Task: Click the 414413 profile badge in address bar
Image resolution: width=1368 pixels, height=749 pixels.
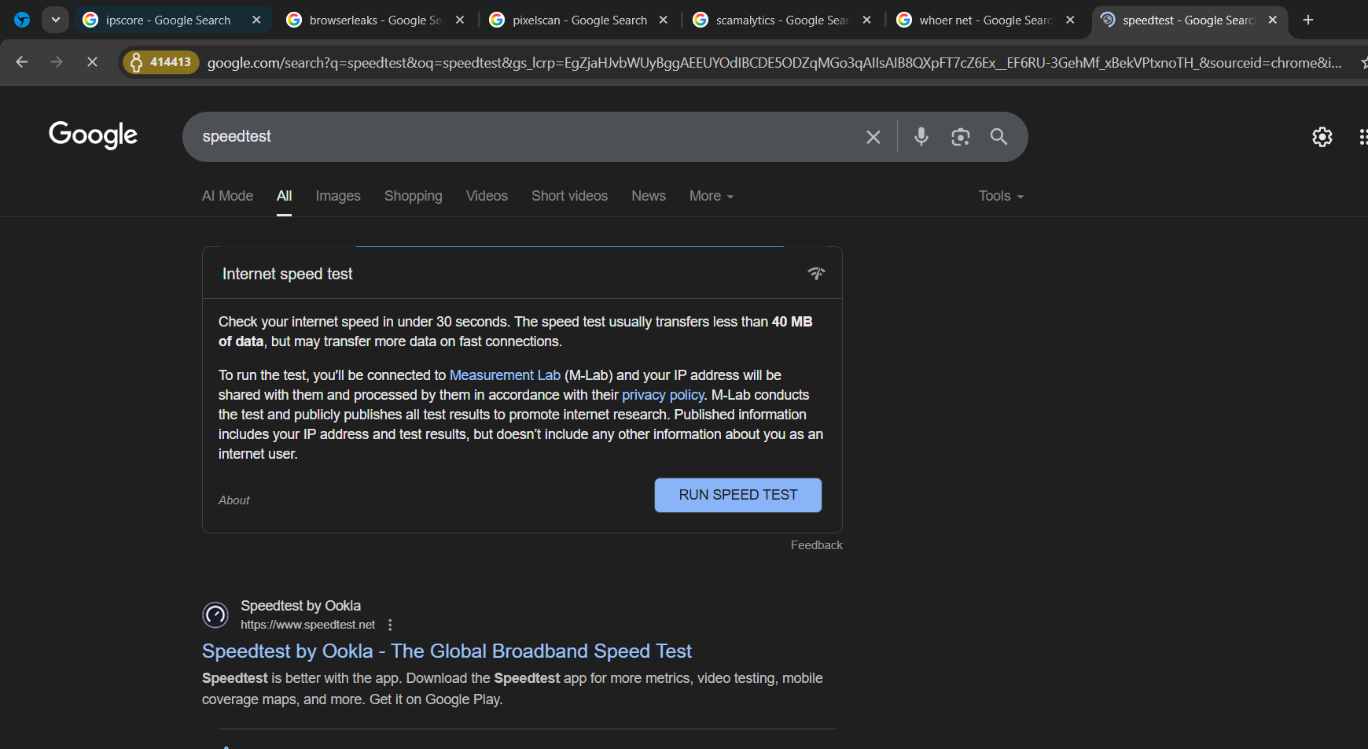Action: pyautogui.click(x=161, y=62)
